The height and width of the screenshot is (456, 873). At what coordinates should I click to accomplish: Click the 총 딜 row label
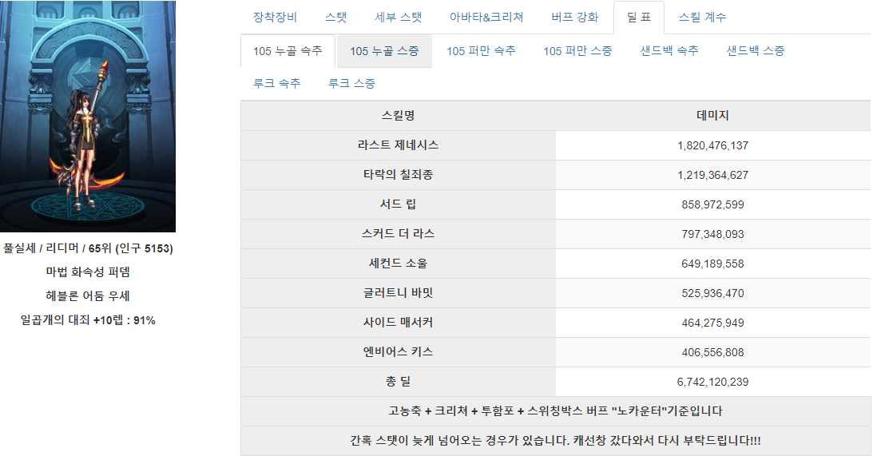[x=398, y=382]
